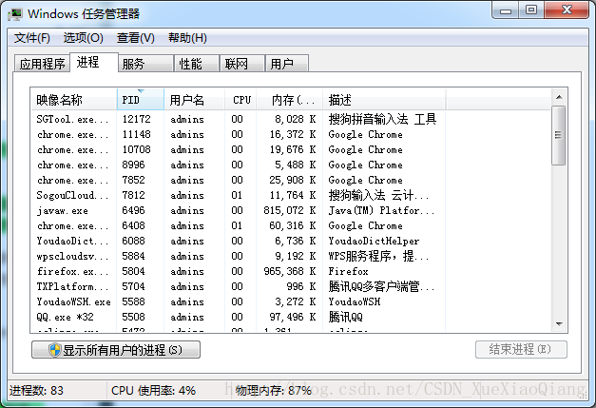The image size is (596, 408).
Task: Click description Java(TM) Platfor...
Action: pyautogui.click(x=381, y=210)
